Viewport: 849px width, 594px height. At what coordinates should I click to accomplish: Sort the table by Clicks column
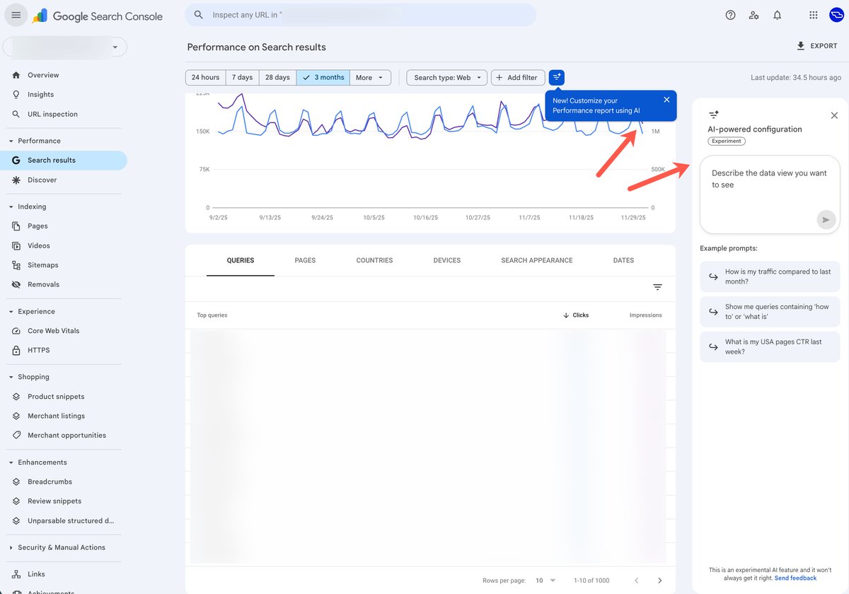576,315
